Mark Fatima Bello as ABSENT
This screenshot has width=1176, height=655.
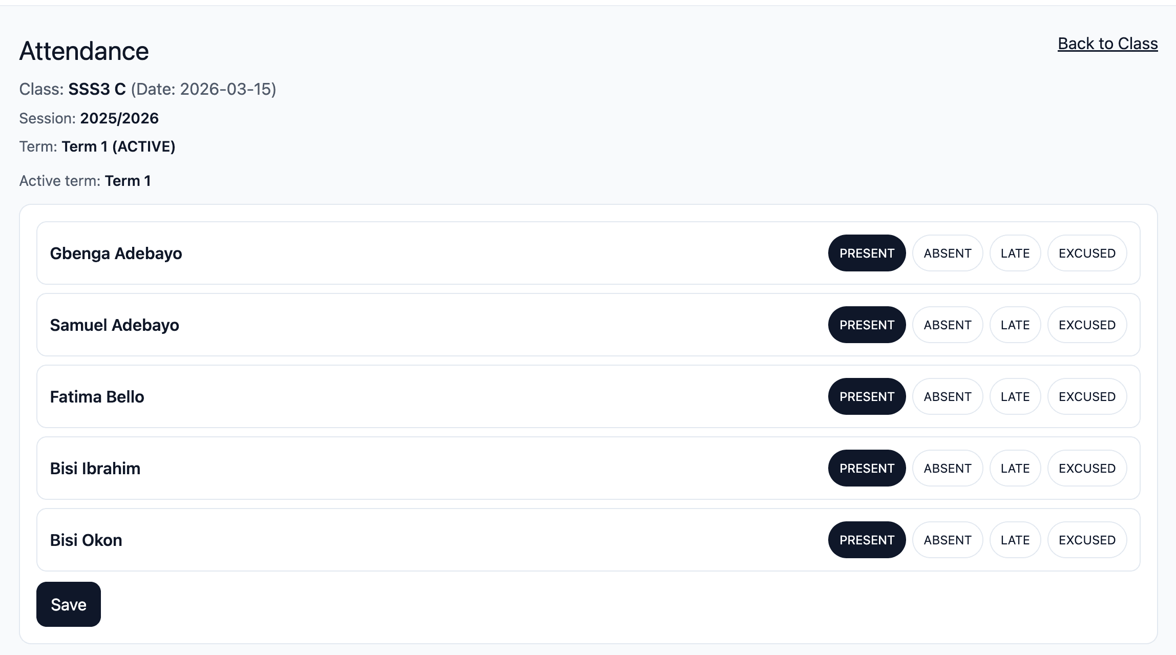pyautogui.click(x=947, y=396)
